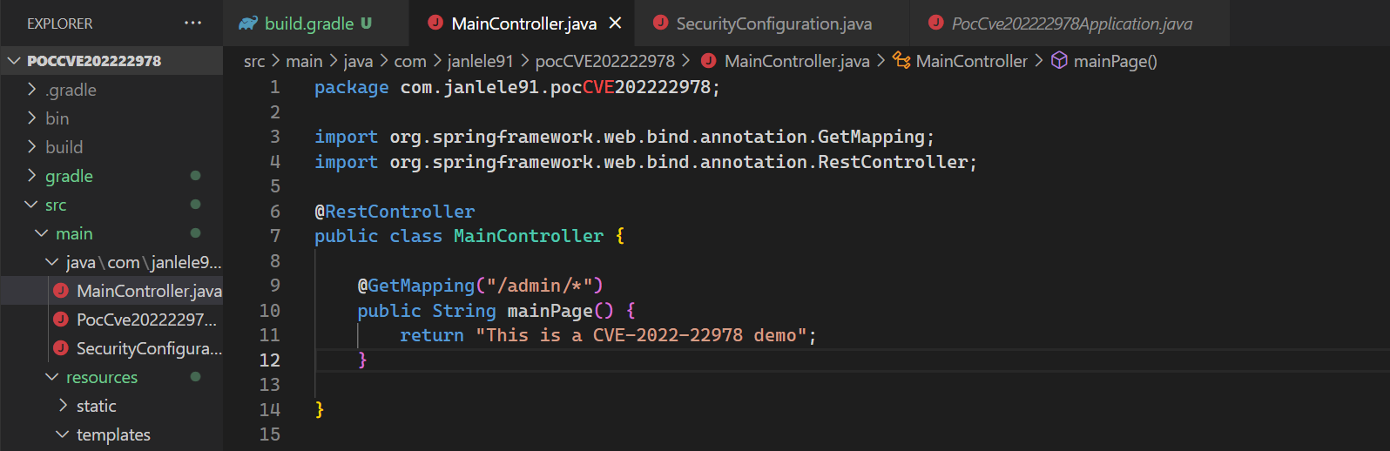Open Explorer more actions ellipsis menu
This screenshot has width=1390, height=451.
coord(192,24)
